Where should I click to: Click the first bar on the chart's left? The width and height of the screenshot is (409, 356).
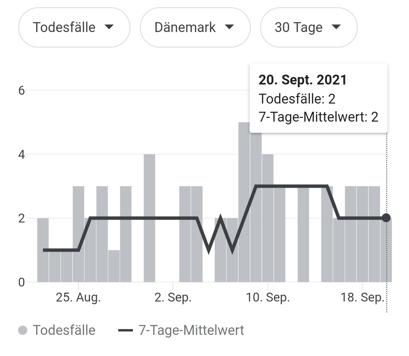coord(43,250)
